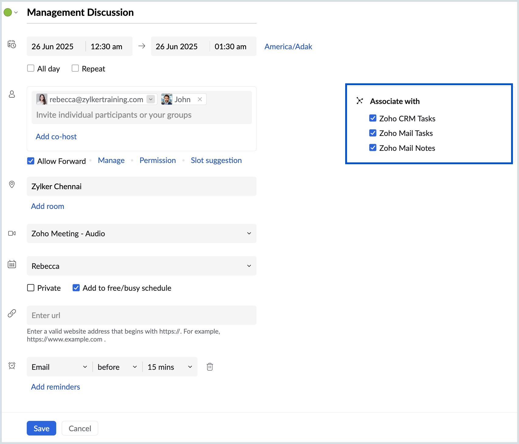Screen dimensions: 519x444
Task: Uncheck Zoho CRM Tasks association
Action: 373,118
